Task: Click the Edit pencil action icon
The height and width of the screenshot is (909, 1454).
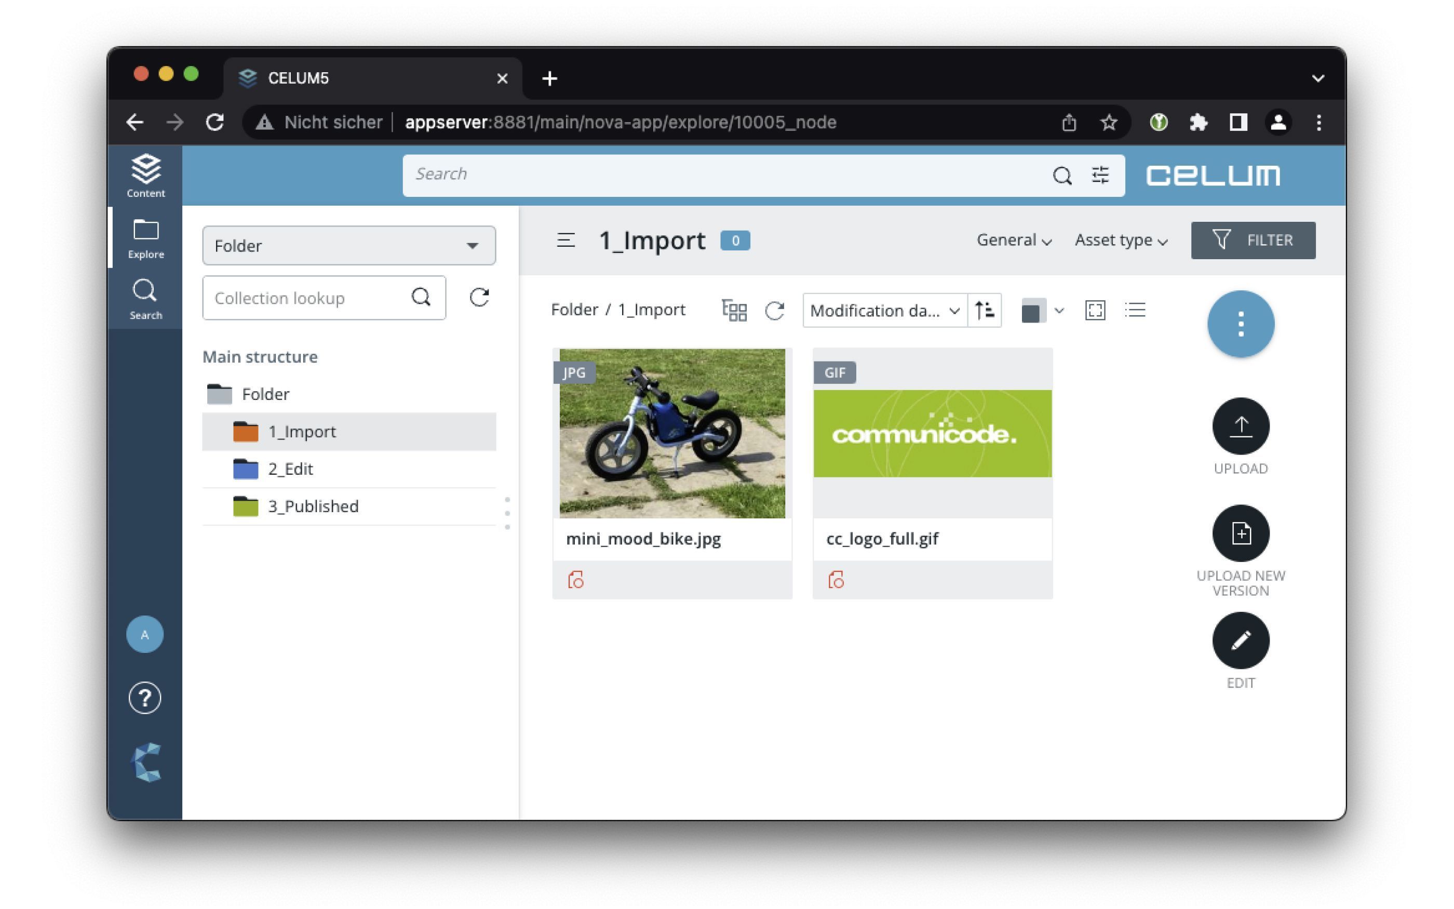Action: (x=1241, y=640)
